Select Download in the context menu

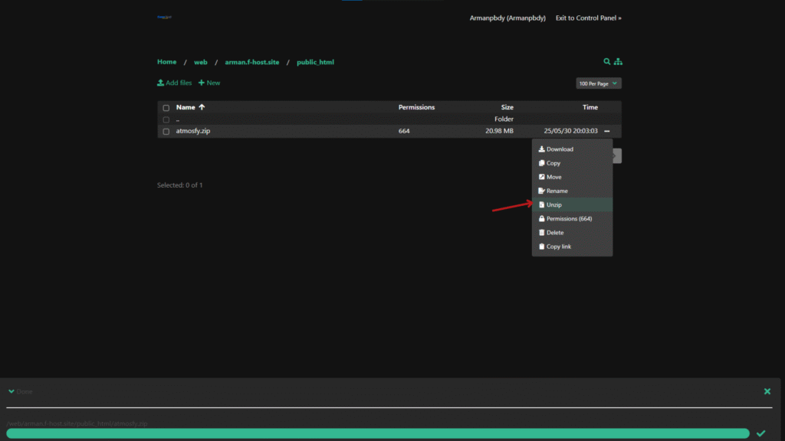560,149
